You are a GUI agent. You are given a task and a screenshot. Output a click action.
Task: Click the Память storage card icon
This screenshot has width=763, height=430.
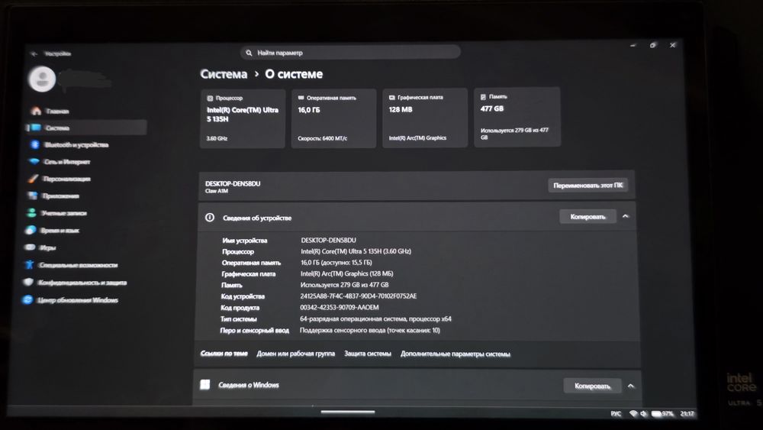(x=483, y=97)
